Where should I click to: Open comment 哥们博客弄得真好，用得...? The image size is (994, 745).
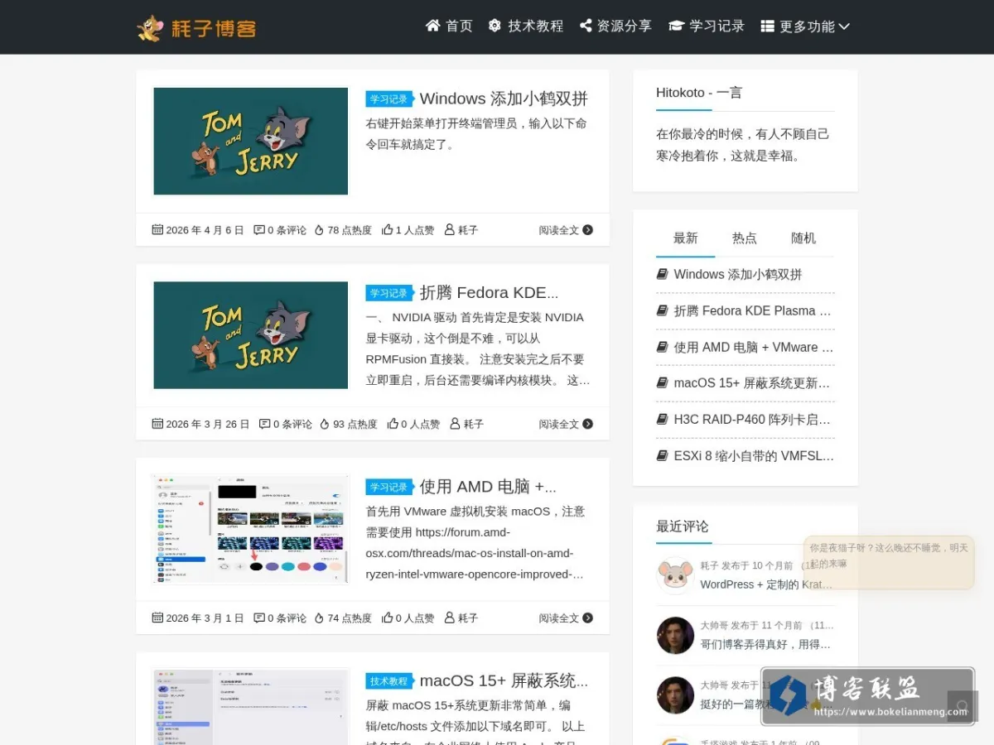tap(766, 644)
